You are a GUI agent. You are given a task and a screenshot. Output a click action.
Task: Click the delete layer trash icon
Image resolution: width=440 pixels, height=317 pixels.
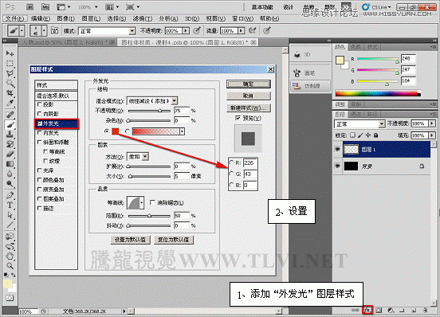coord(425,310)
